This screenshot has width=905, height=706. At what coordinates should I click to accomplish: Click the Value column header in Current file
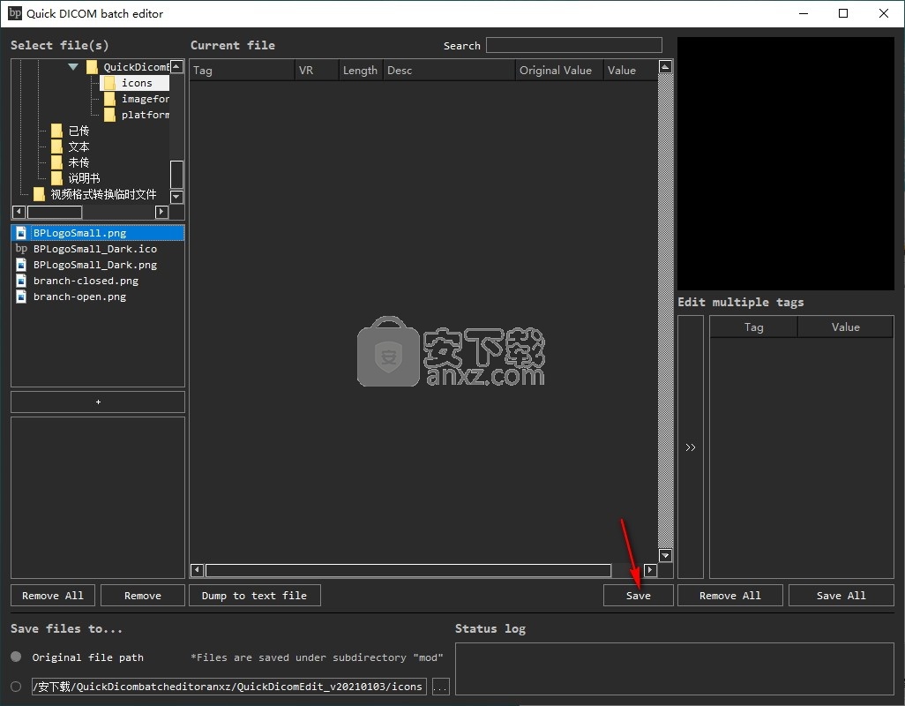coord(631,71)
